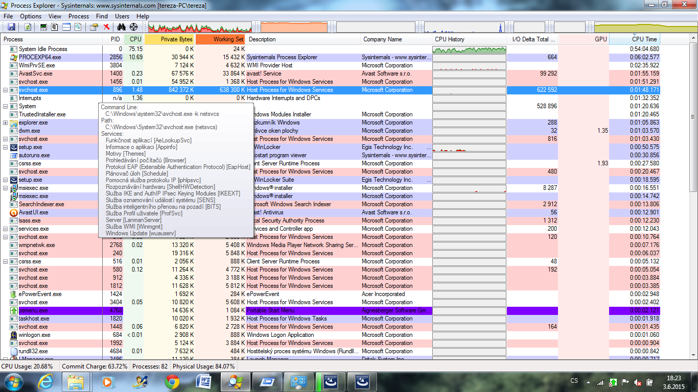The height and width of the screenshot is (392, 698).
Task: Open process Properties toolbar icon
Action: click(x=94, y=27)
